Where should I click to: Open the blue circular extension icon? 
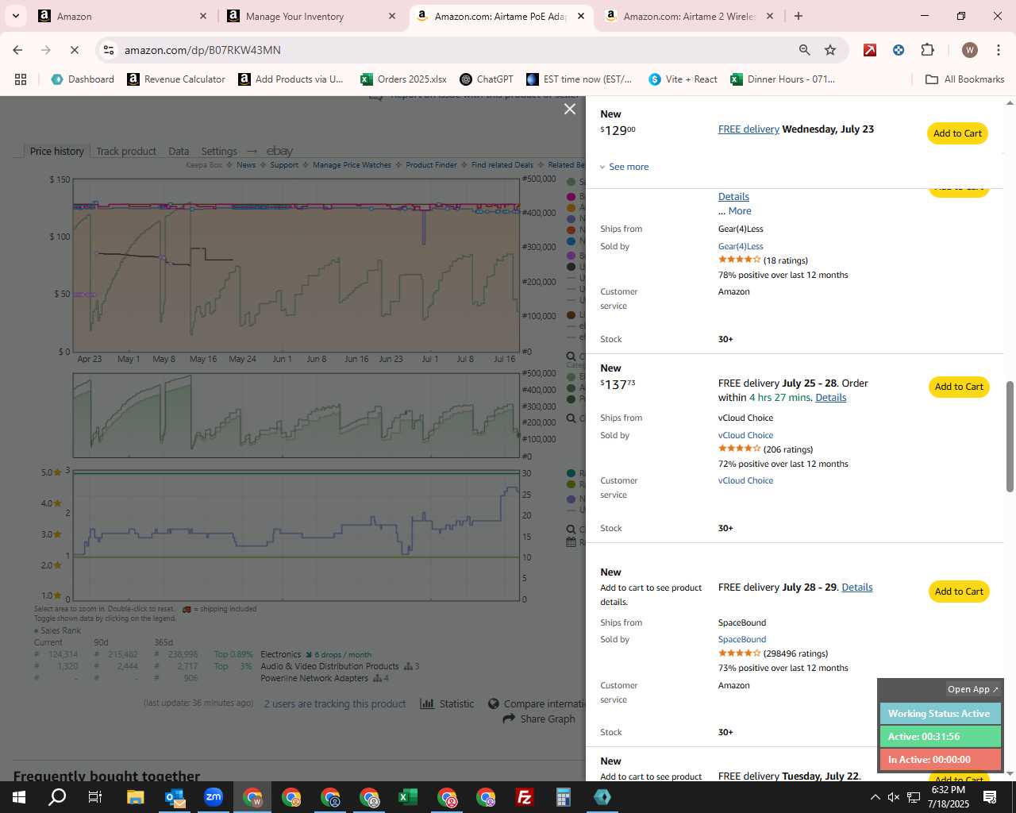(x=899, y=50)
